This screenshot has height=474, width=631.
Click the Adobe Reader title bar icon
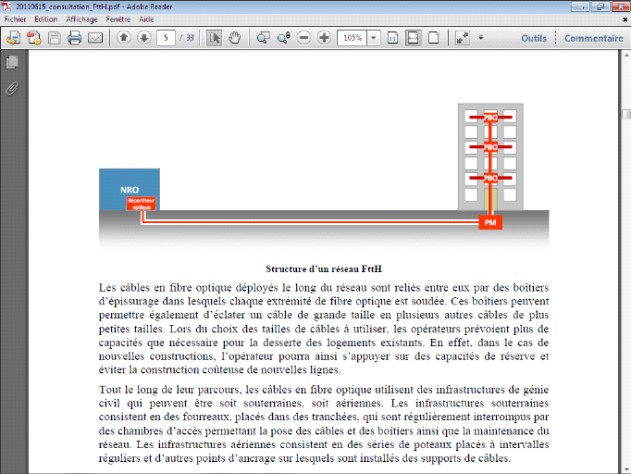click(6, 6)
